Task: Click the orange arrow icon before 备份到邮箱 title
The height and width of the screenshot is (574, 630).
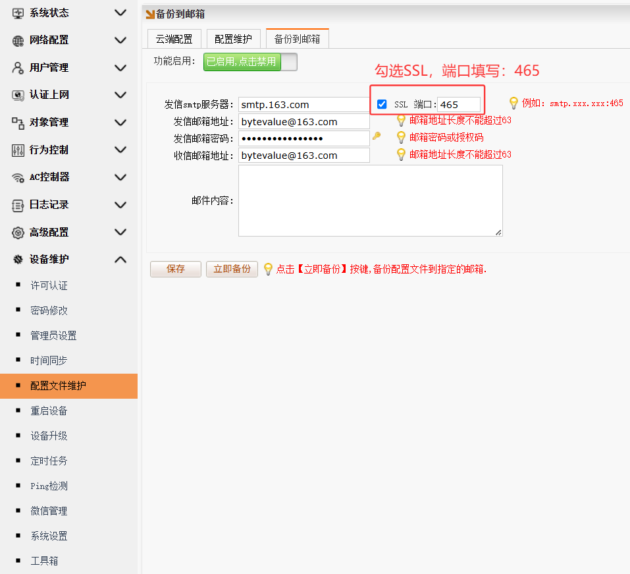Action: tap(150, 14)
